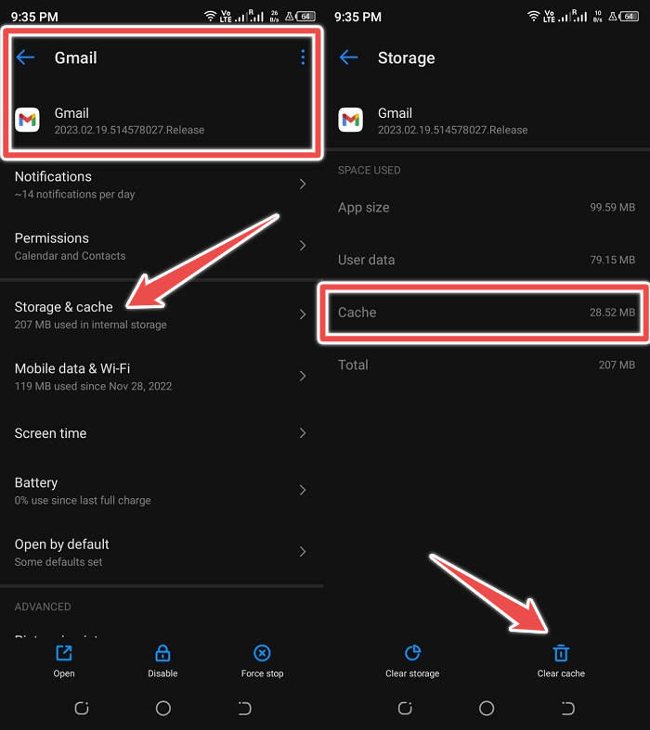
Task: Tap the Force stop icon
Action: click(x=262, y=653)
